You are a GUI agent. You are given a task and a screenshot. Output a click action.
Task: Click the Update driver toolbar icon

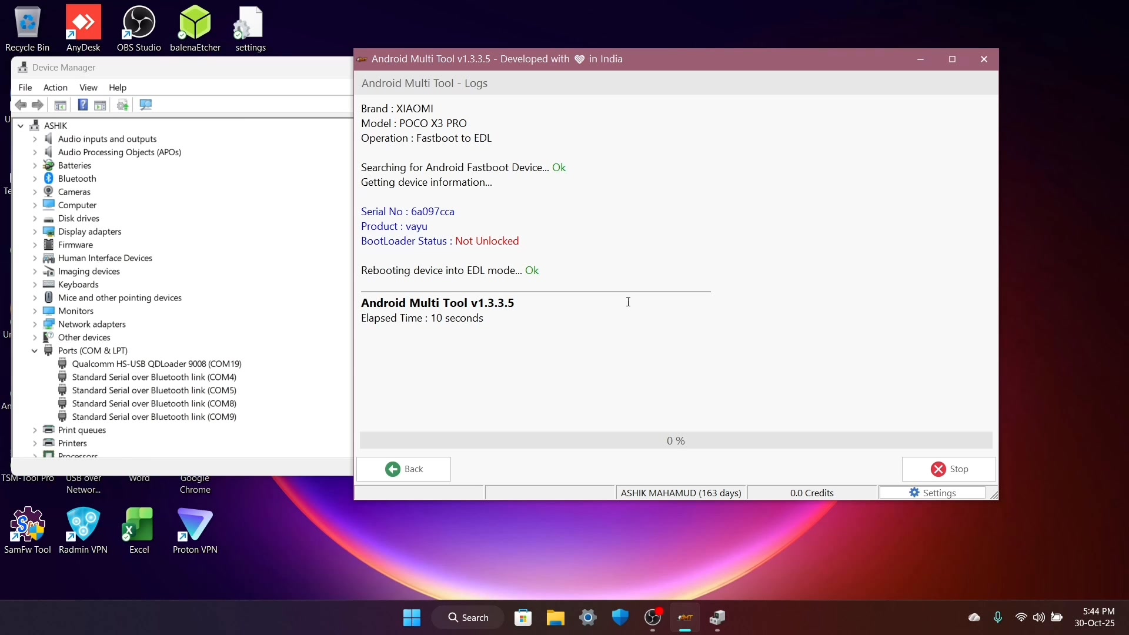tap(123, 105)
